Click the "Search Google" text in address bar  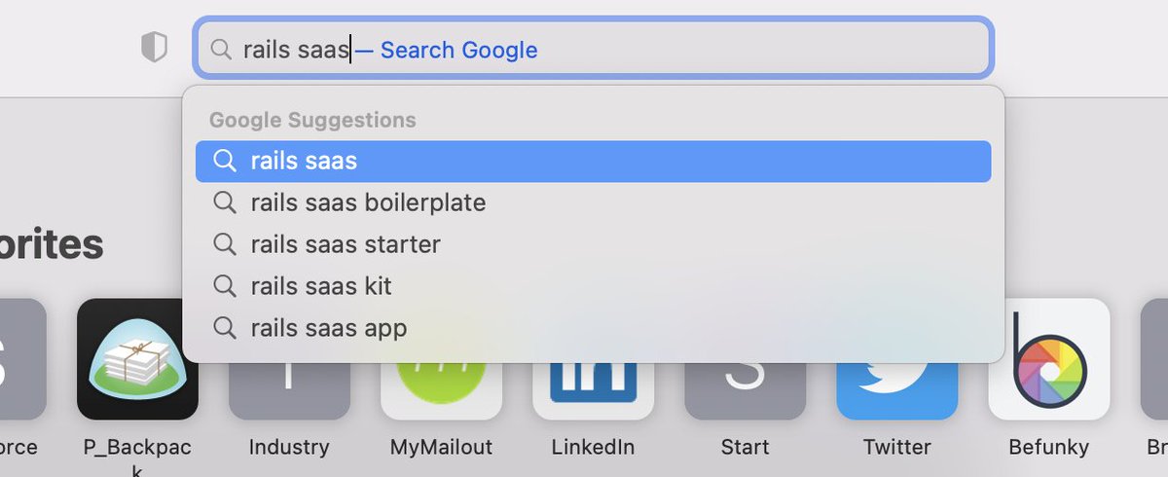pos(457,50)
